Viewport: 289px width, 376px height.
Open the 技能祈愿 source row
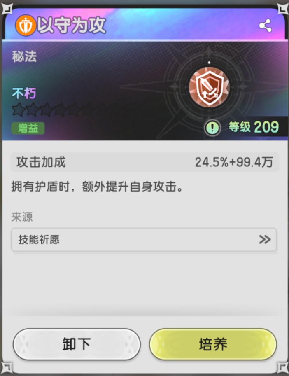144,240
